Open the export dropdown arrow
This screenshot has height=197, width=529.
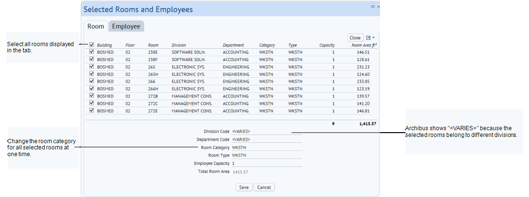[x=373, y=37]
